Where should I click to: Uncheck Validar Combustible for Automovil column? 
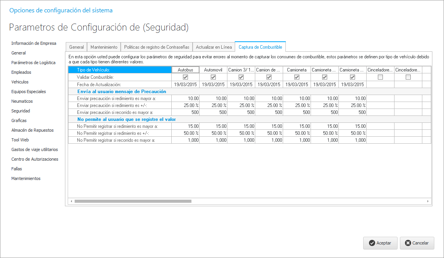(213, 77)
